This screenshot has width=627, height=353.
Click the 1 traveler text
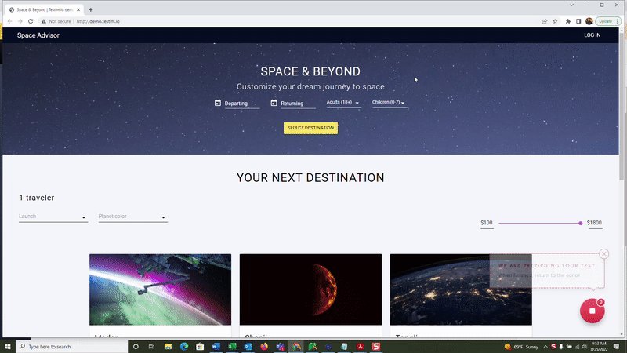click(36, 198)
